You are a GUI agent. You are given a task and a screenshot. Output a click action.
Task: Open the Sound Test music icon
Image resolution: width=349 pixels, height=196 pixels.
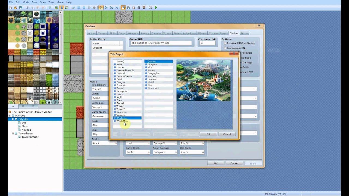click(x=139, y=8)
